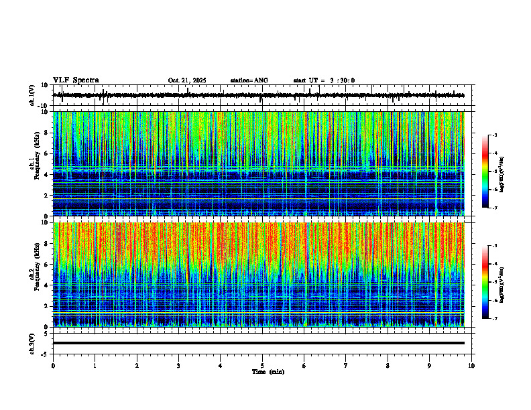Image resolution: width=531 pixels, height=410 pixels.
Task: Click the flat ch.3 voltage trace line
Action: 258,343
